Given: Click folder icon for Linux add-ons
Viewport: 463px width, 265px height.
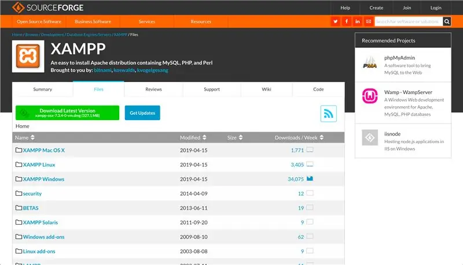Looking at the screenshot, I should pos(19,251).
